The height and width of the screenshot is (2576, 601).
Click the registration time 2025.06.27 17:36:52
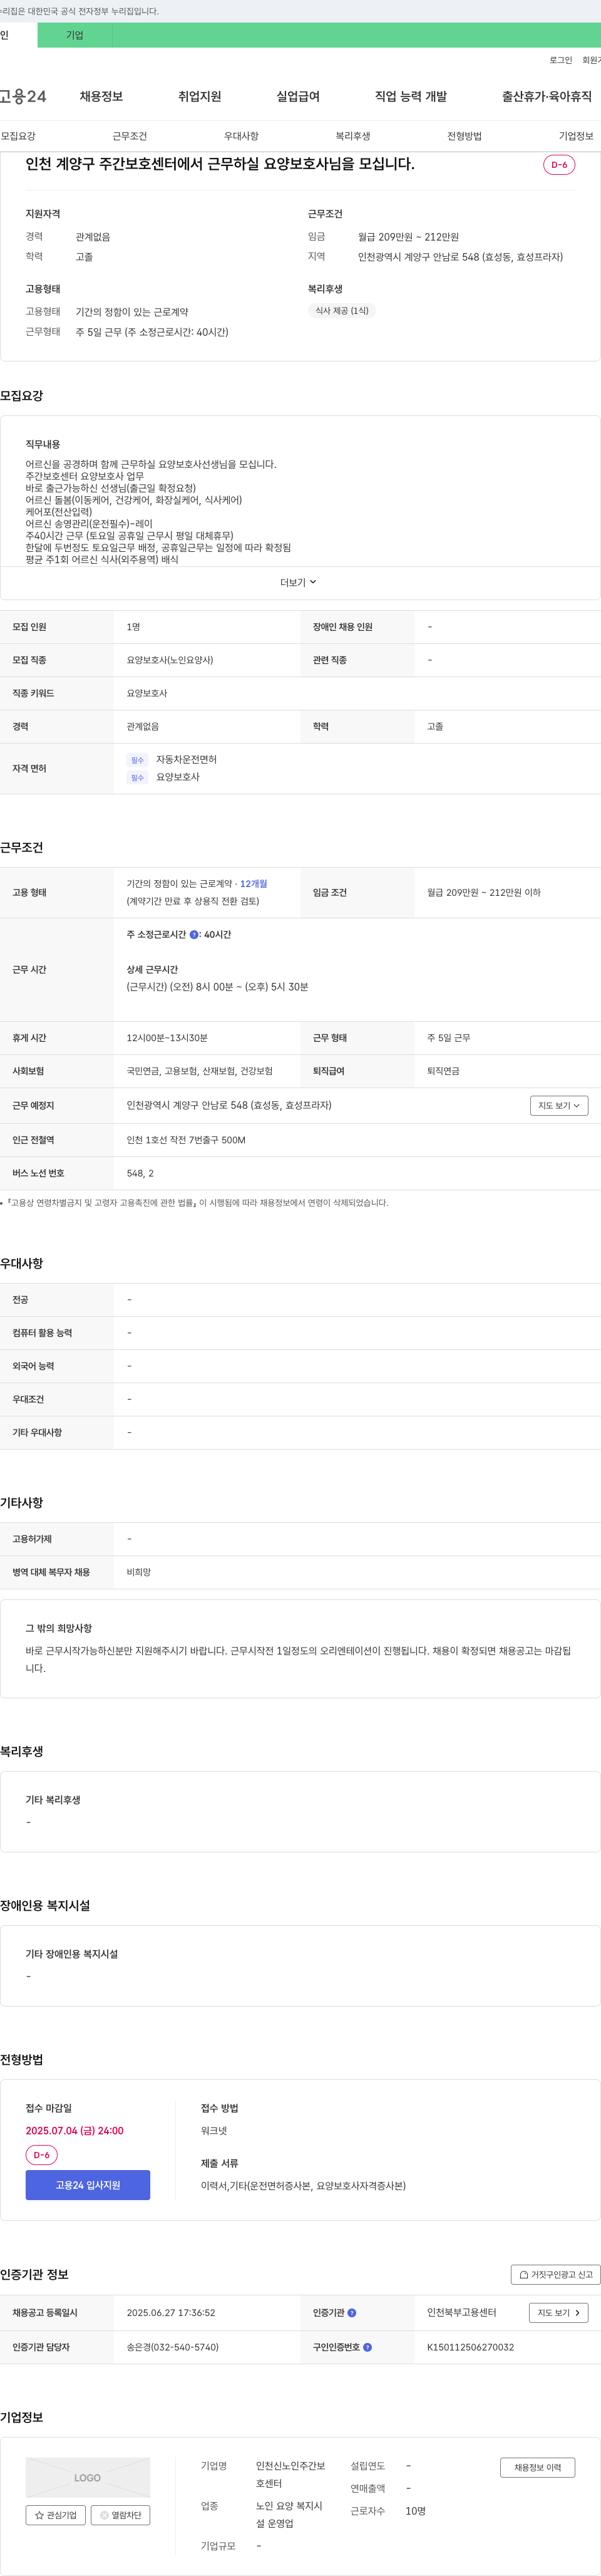171,2313
